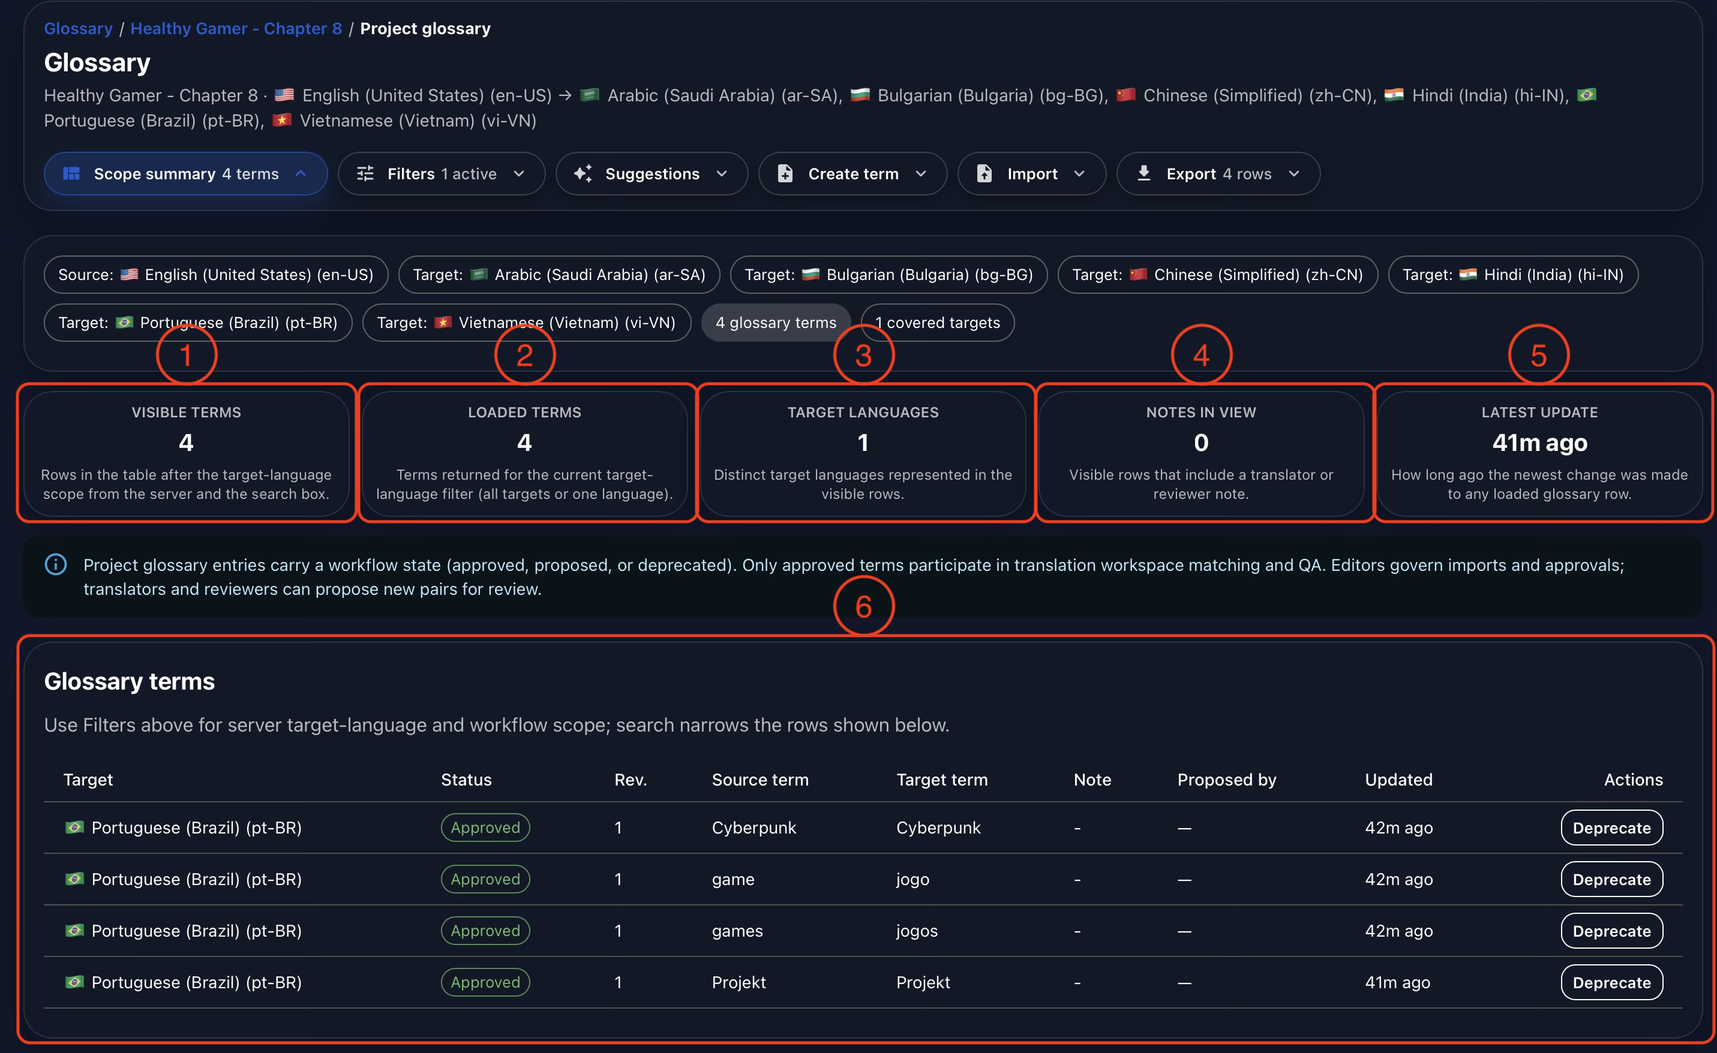Toggle the 4 glossary terms chip
1717x1053 pixels.
[x=776, y=323]
